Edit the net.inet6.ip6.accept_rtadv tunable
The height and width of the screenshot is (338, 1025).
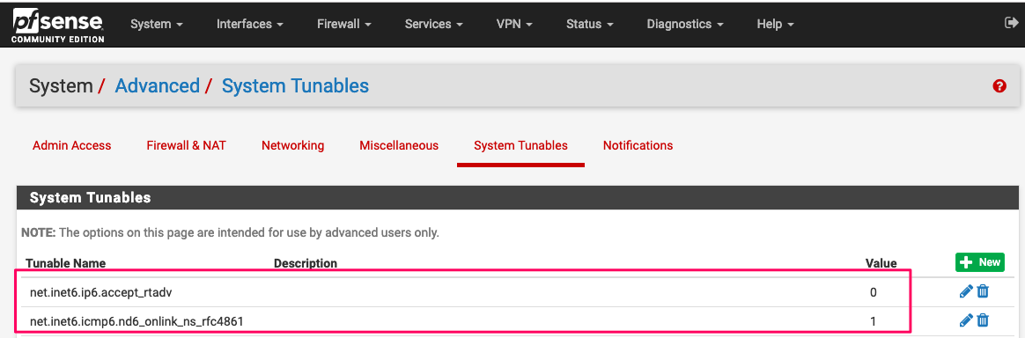tap(965, 291)
